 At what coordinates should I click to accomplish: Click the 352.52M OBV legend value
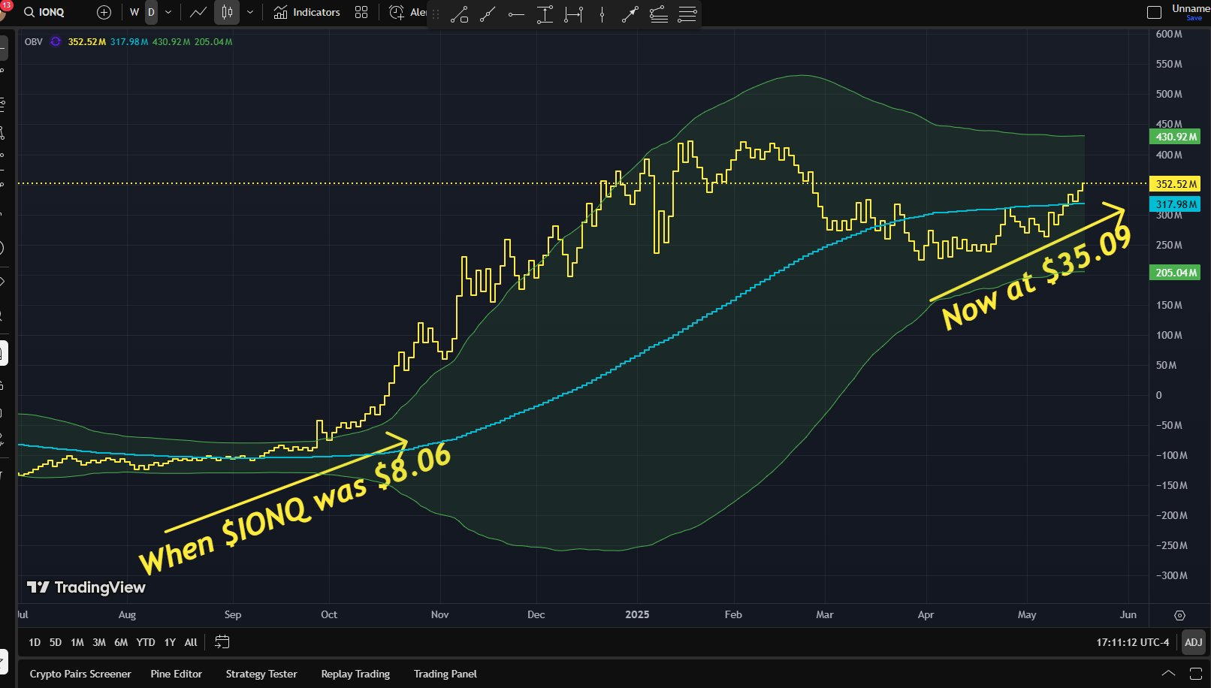(87, 42)
